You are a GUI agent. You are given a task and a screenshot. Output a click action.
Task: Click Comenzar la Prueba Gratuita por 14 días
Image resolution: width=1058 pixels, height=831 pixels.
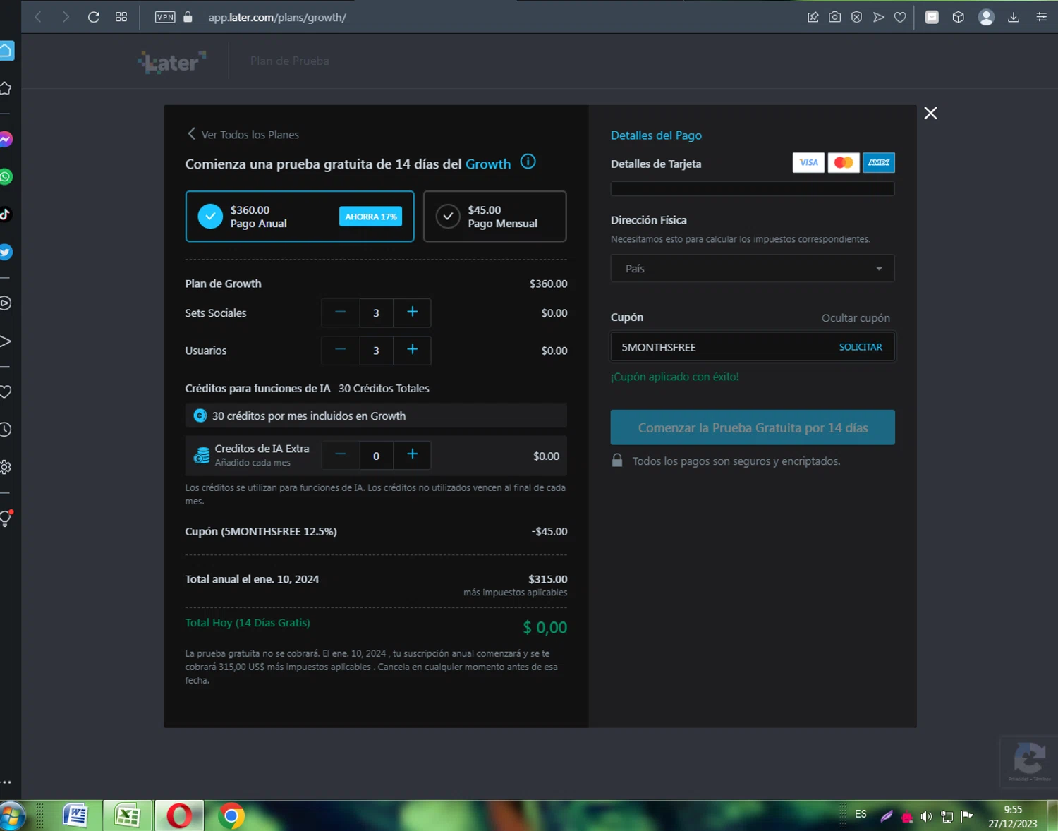tap(753, 427)
